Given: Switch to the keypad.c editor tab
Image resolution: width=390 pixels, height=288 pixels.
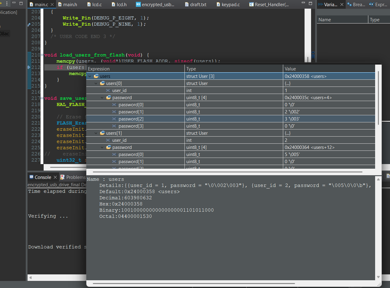Looking at the screenshot, I should click(x=231, y=5).
